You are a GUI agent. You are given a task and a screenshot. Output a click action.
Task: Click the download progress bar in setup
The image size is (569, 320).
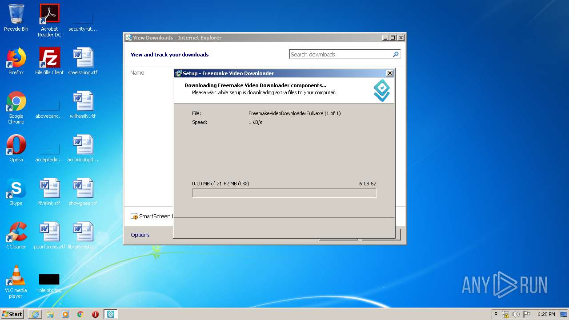point(284,193)
